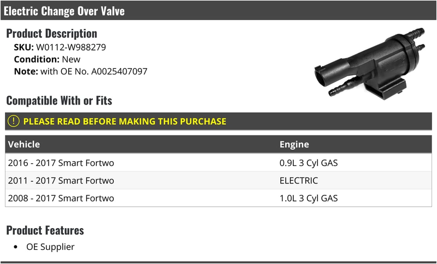Click the bullet point before OE Supplier
Screen dimensions: 437x264
click(x=15, y=247)
